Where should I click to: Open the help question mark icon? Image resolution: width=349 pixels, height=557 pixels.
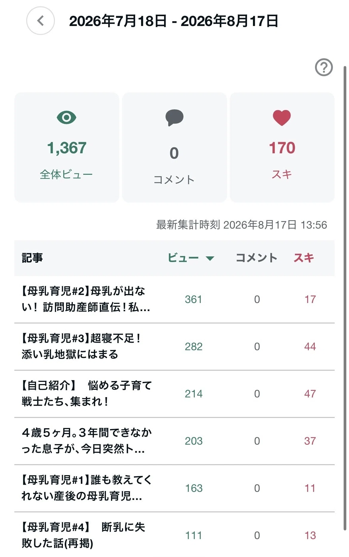tap(324, 68)
